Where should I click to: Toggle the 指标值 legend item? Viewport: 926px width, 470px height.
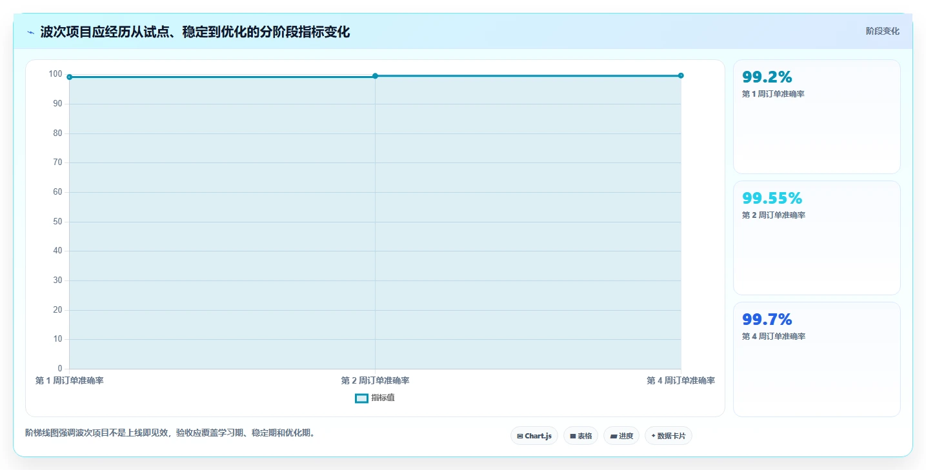(x=375, y=398)
